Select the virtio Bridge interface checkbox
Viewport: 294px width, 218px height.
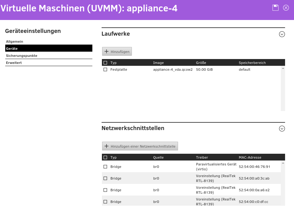click(105, 167)
